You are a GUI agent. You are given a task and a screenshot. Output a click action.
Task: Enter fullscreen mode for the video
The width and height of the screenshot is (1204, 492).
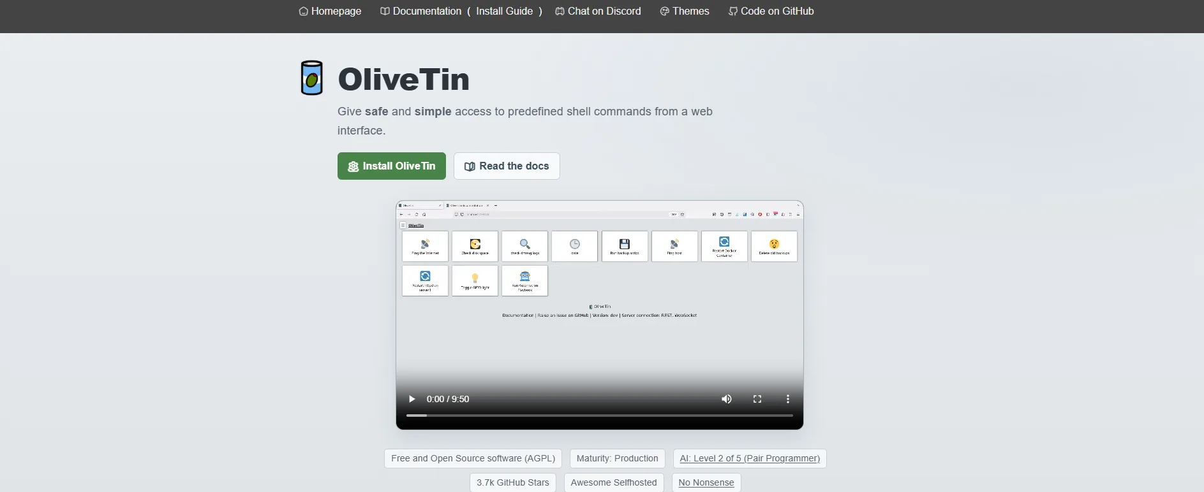(757, 399)
